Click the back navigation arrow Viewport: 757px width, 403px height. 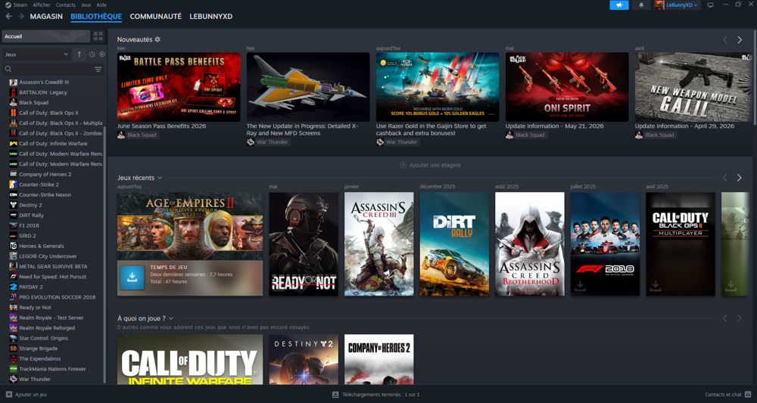[x=8, y=17]
